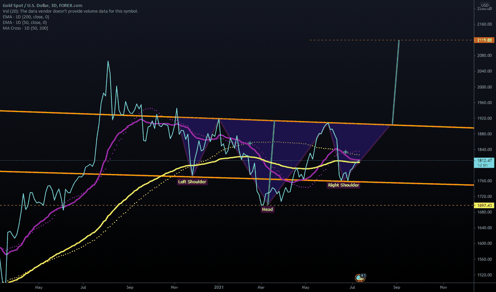Select the Vol (20) indicator legend line
The width and height of the screenshot is (496, 292).
click(x=70, y=11)
